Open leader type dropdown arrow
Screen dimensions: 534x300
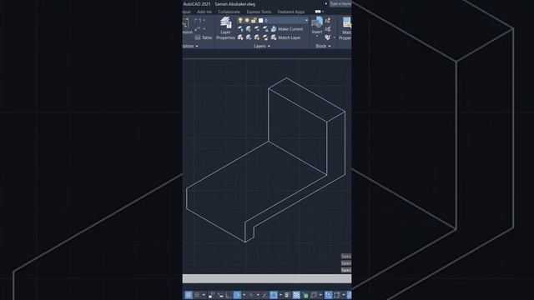point(204,29)
